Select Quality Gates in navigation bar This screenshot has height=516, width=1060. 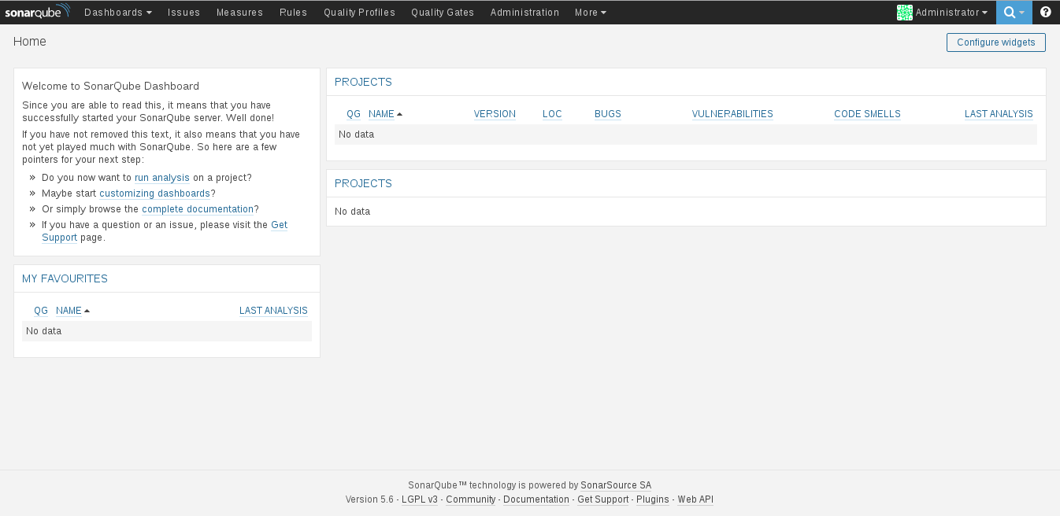tap(443, 13)
